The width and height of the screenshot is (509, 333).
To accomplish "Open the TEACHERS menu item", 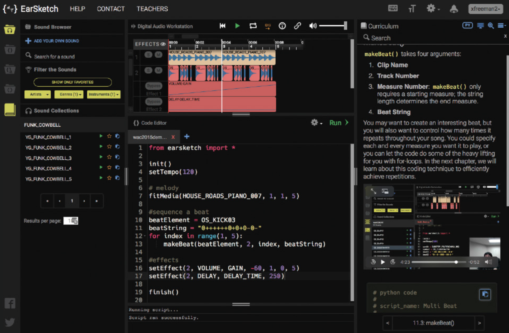I will pos(152,9).
